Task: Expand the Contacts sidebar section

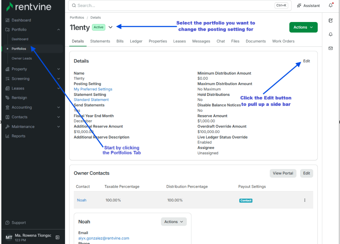Action: tap(58, 117)
